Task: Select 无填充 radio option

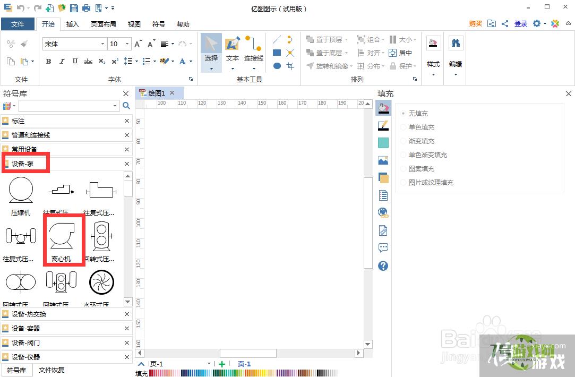Action: (403, 113)
